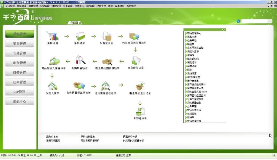
Task: Open 库存盘点表 in shortcut list
Action: tap(193, 81)
